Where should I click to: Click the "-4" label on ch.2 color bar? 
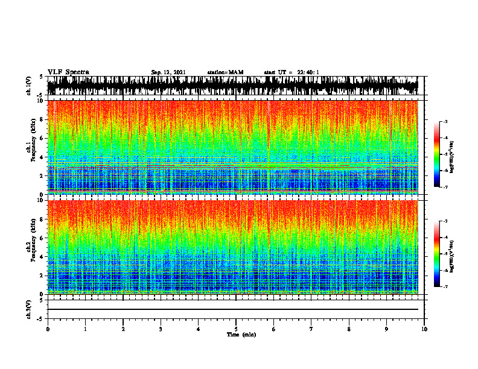click(445, 238)
